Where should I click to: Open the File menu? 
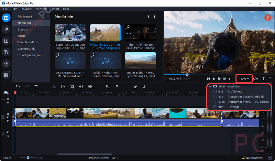[5, 9]
